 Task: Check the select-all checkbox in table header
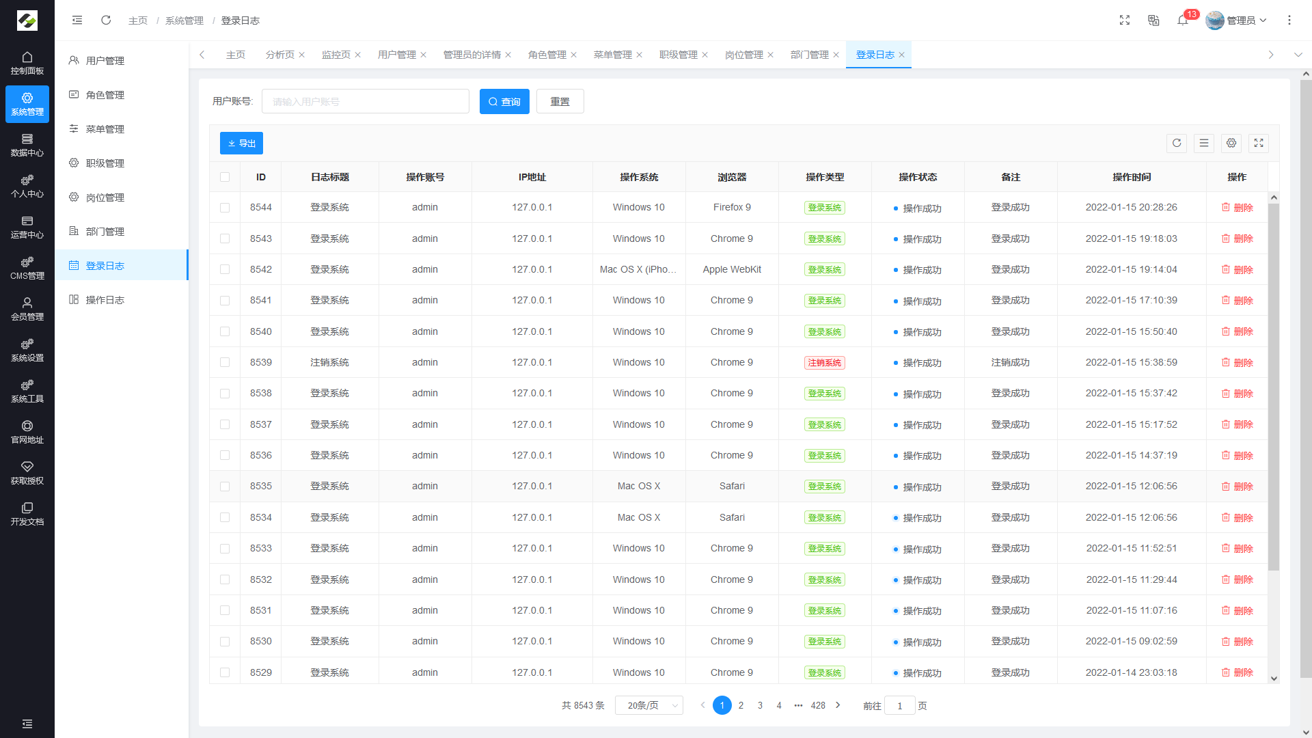point(225,177)
